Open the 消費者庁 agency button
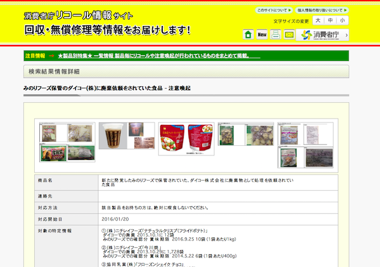Screen dimensions: 380x267 tap(322, 35)
